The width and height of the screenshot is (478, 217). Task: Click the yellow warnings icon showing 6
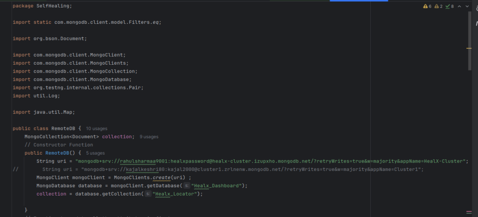pos(427,7)
